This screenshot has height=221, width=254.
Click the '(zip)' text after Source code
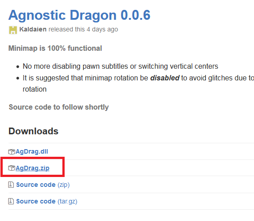click(64, 185)
